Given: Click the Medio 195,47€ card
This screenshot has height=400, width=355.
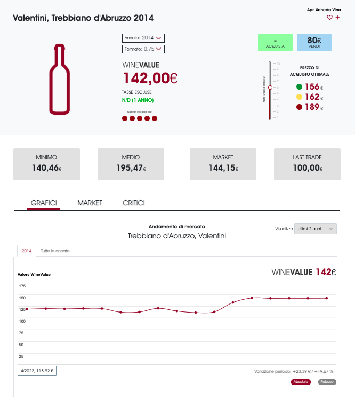Looking at the screenshot, I should point(131,164).
